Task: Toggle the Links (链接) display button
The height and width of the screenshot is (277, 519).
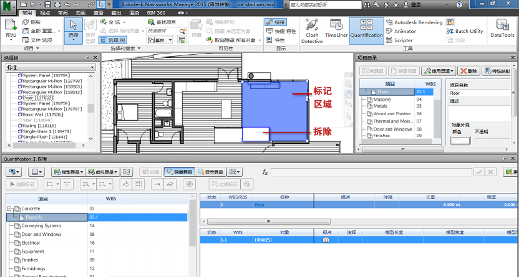Action: (x=276, y=22)
